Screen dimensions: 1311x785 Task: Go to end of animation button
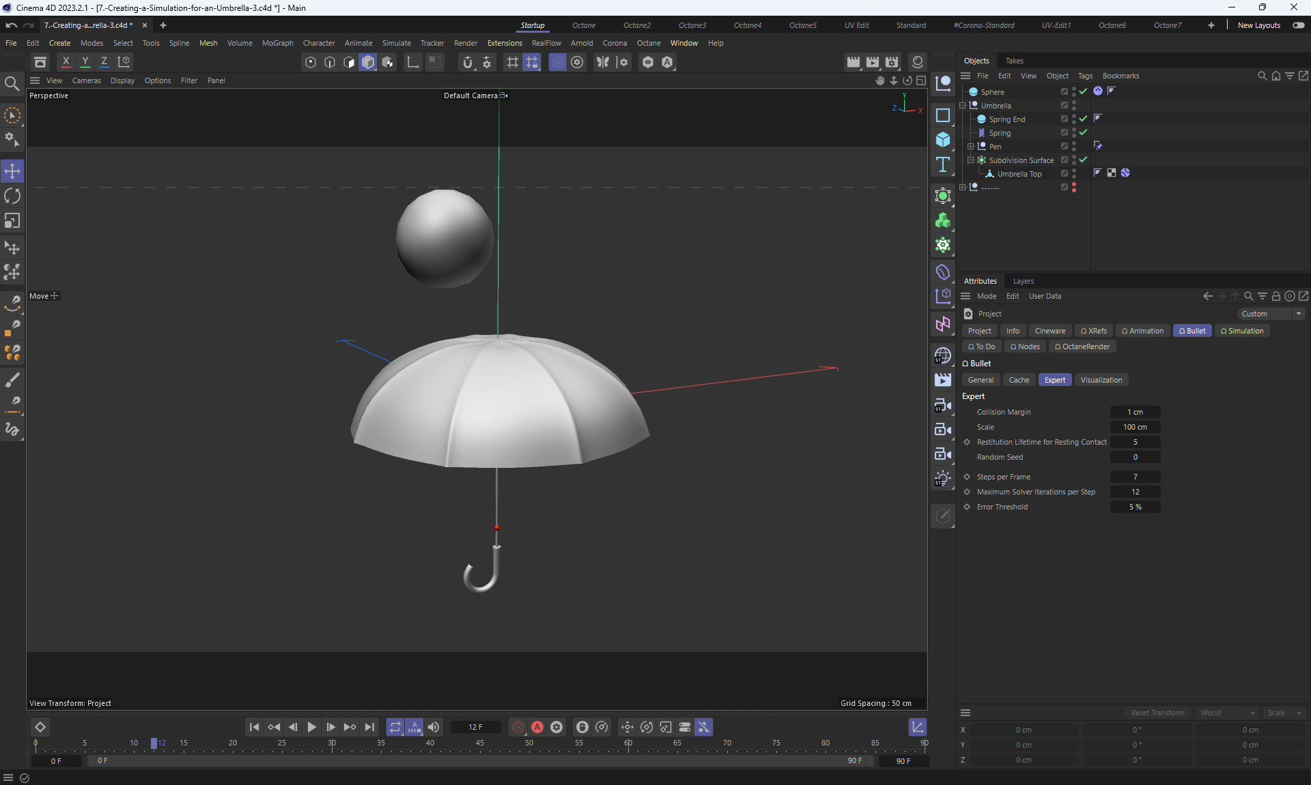point(369,727)
